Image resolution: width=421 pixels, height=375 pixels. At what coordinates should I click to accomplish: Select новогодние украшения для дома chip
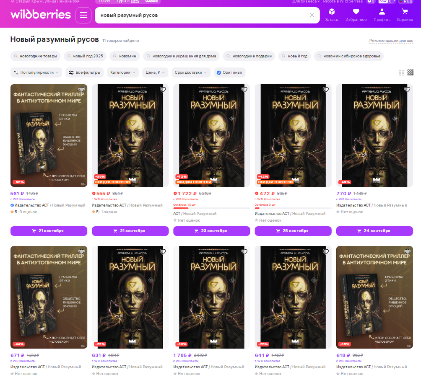(x=181, y=56)
